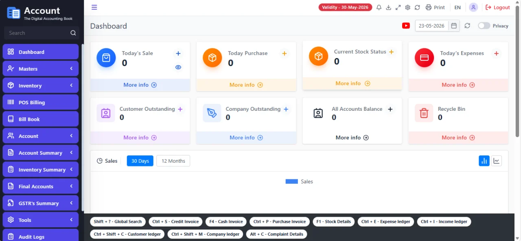Open More info under Current Stock Status

pos(352,83)
